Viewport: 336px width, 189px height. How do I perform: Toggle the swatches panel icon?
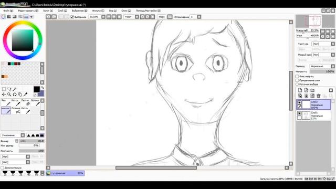tap(26, 17)
